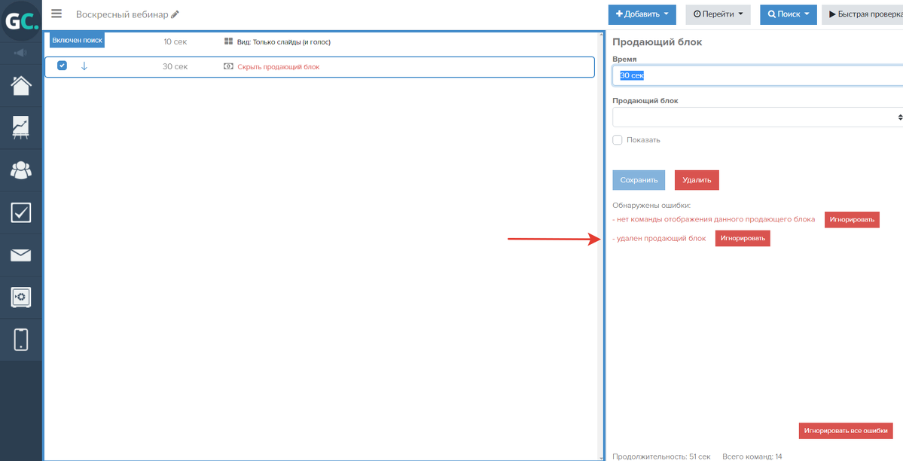Open the safe vault sidebar icon
The height and width of the screenshot is (461, 903).
[21, 298]
